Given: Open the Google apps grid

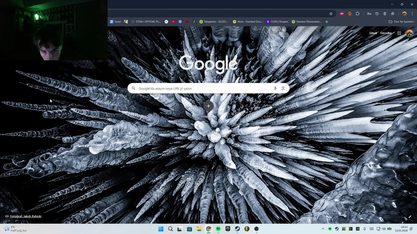Looking at the screenshot, I should (x=399, y=33).
